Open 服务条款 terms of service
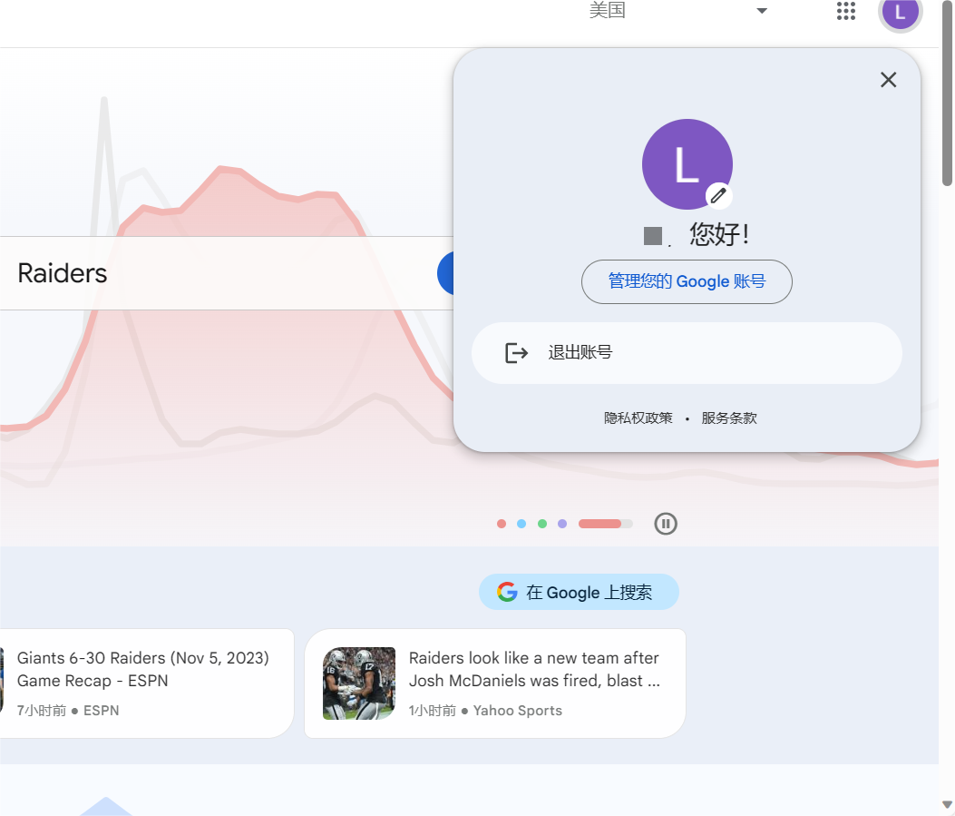 (728, 418)
